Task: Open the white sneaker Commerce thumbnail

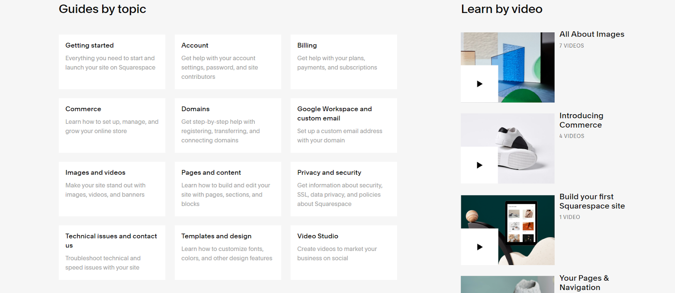Action: (508, 148)
